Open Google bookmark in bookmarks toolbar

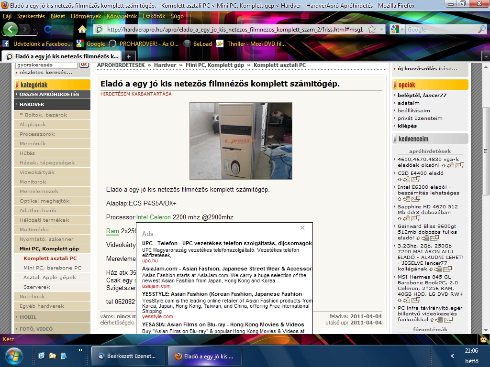(x=91, y=44)
